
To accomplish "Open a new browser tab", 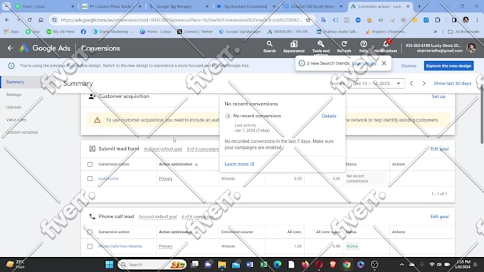I will (419, 6).
